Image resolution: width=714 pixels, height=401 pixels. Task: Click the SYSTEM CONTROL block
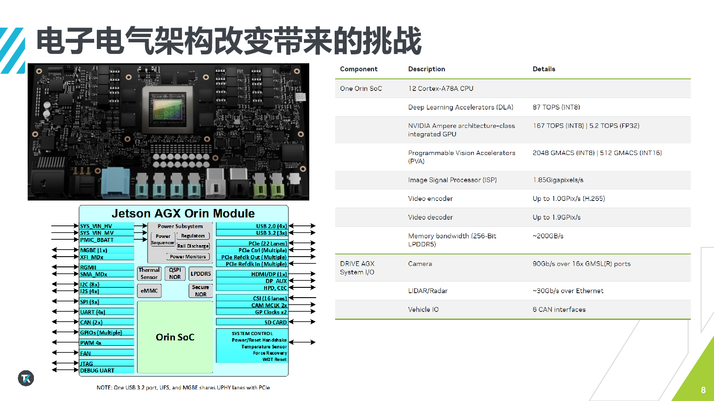pos(252,346)
